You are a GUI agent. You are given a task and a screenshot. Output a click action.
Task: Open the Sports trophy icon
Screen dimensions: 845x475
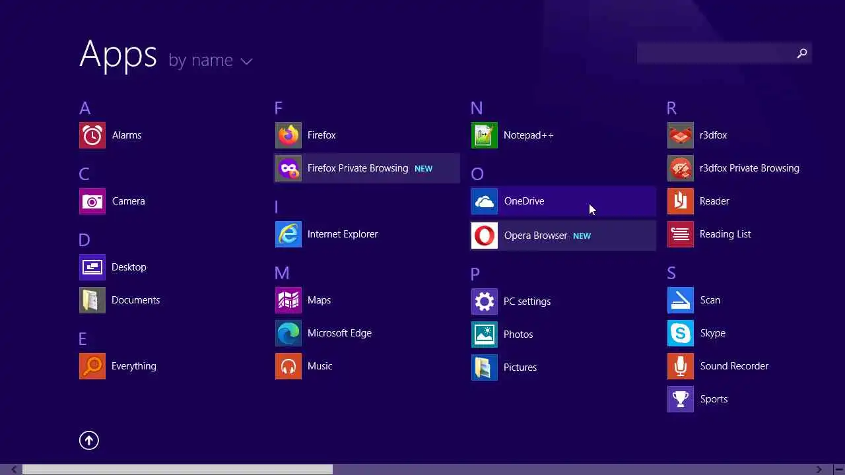[x=681, y=399]
